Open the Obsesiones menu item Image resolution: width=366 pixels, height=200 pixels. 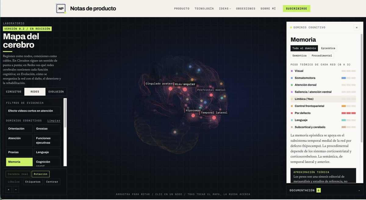(x=246, y=9)
